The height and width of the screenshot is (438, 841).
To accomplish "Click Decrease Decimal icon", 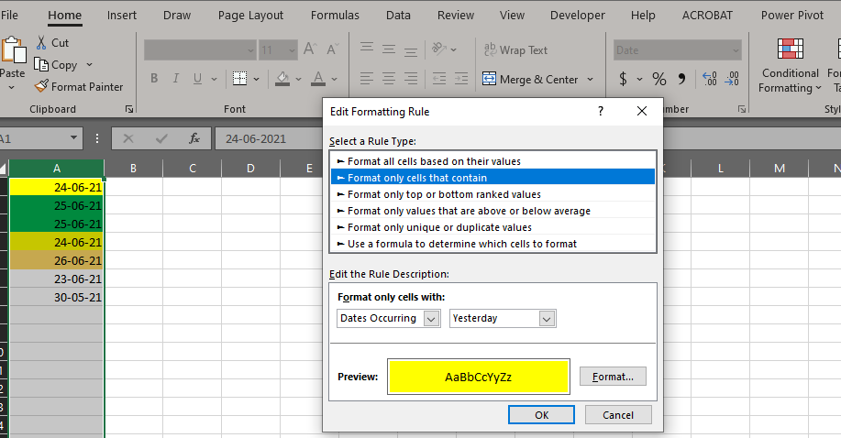I will click(x=732, y=80).
